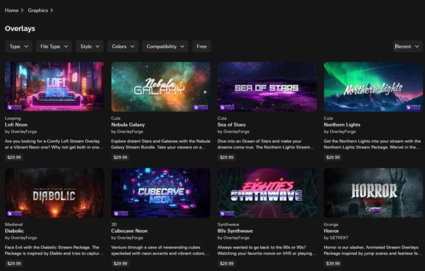Click the Nebula Galaxy title link
The height and width of the screenshot is (271, 425).
coord(128,124)
